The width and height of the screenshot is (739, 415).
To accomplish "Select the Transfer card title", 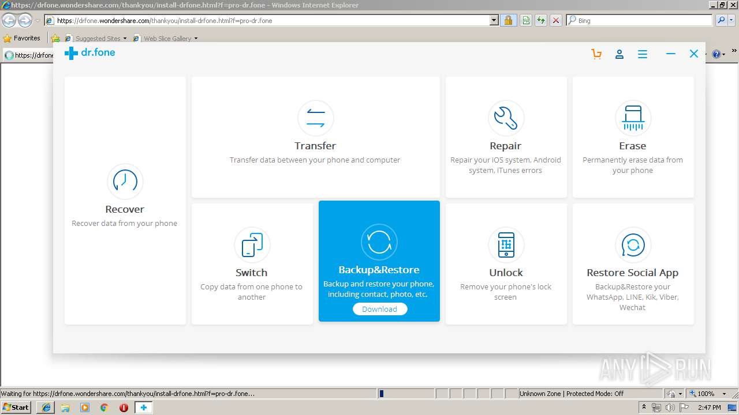I will [x=315, y=146].
